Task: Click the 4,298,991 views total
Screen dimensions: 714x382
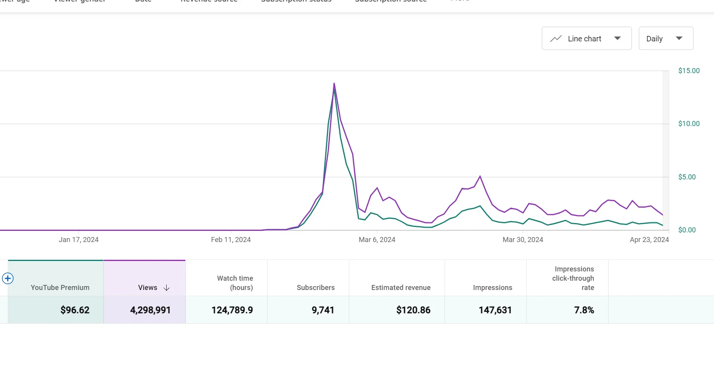Action: (150, 310)
